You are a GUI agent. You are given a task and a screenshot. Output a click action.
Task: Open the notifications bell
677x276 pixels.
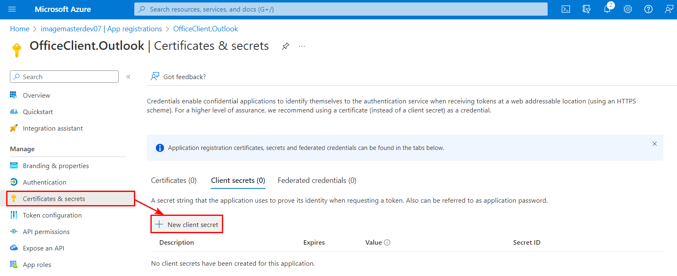tap(607, 9)
